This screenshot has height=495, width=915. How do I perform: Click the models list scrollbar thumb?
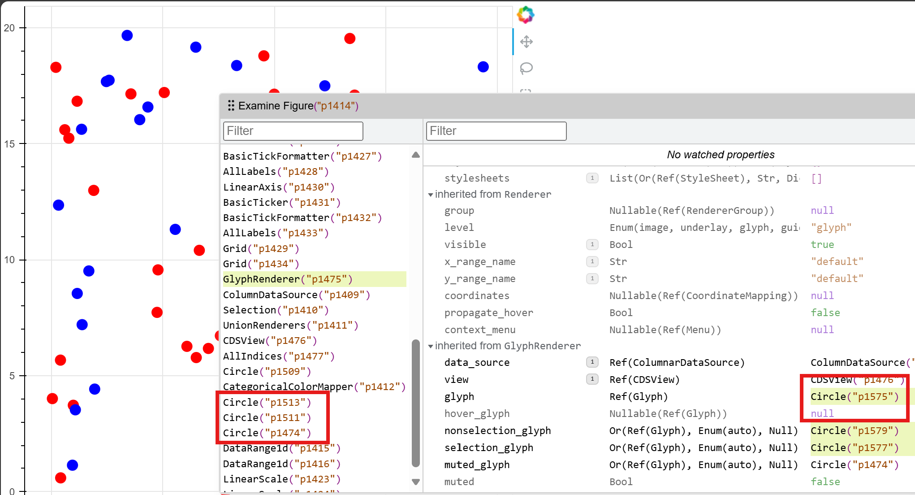coord(415,404)
